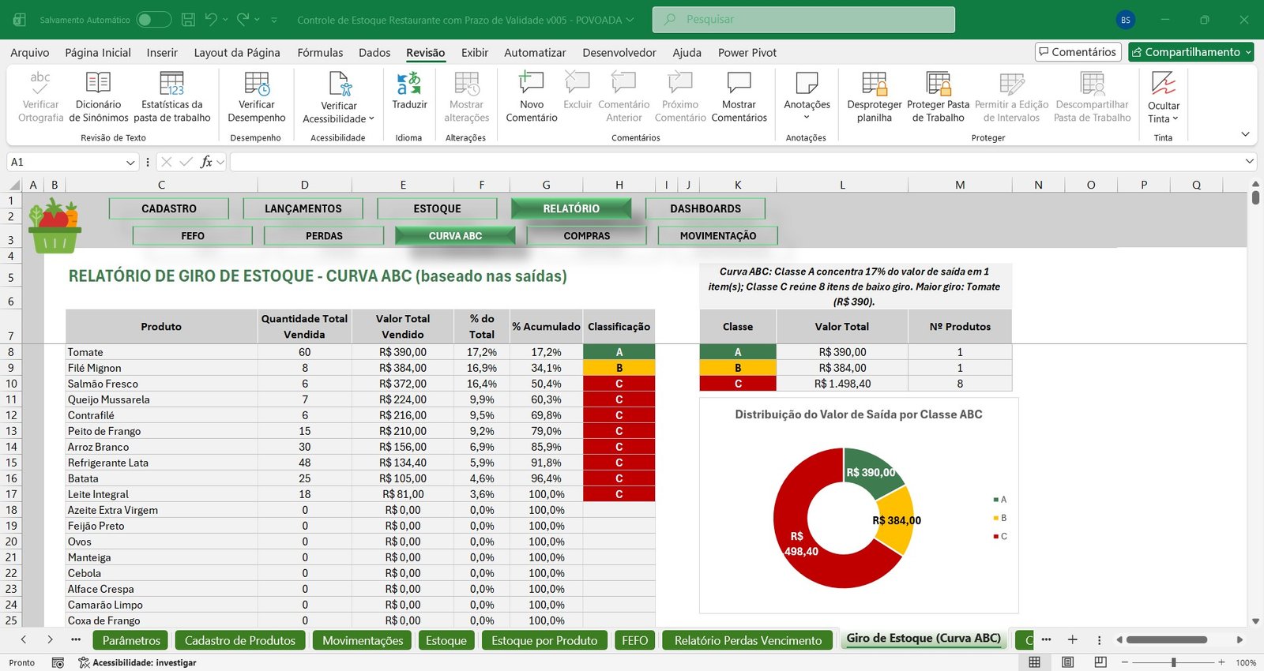
Task: Collapse the ribbon with chevron
Action: pos(1245,134)
